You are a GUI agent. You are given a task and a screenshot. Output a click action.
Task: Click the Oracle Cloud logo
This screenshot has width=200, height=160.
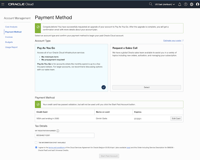coord(21,4)
